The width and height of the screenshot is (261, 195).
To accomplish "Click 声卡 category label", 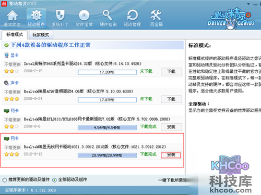I will (x=15, y=83).
